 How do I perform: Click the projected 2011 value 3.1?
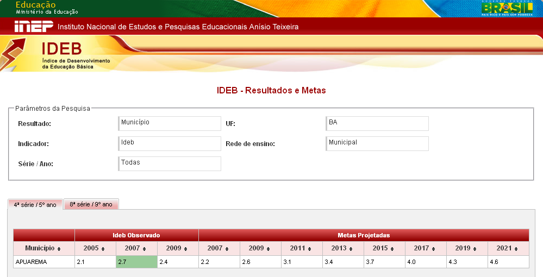click(x=302, y=262)
